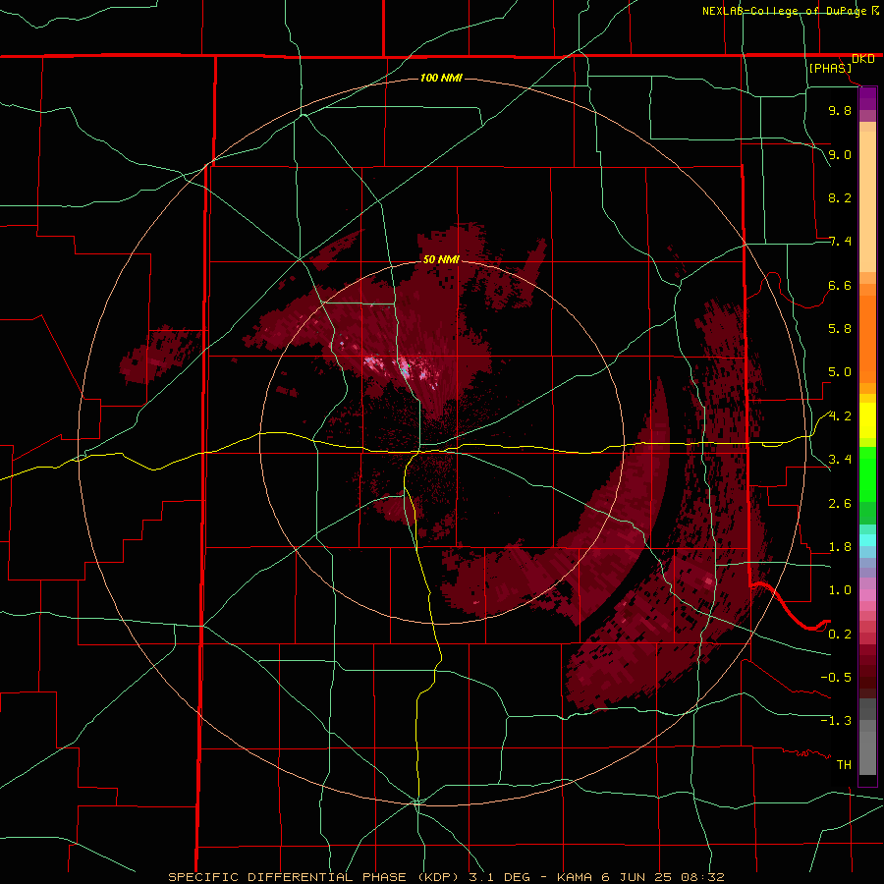Image resolution: width=884 pixels, height=884 pixels.
Task: Select the -0.5 value on color scale
Action: tap(836, 678)
